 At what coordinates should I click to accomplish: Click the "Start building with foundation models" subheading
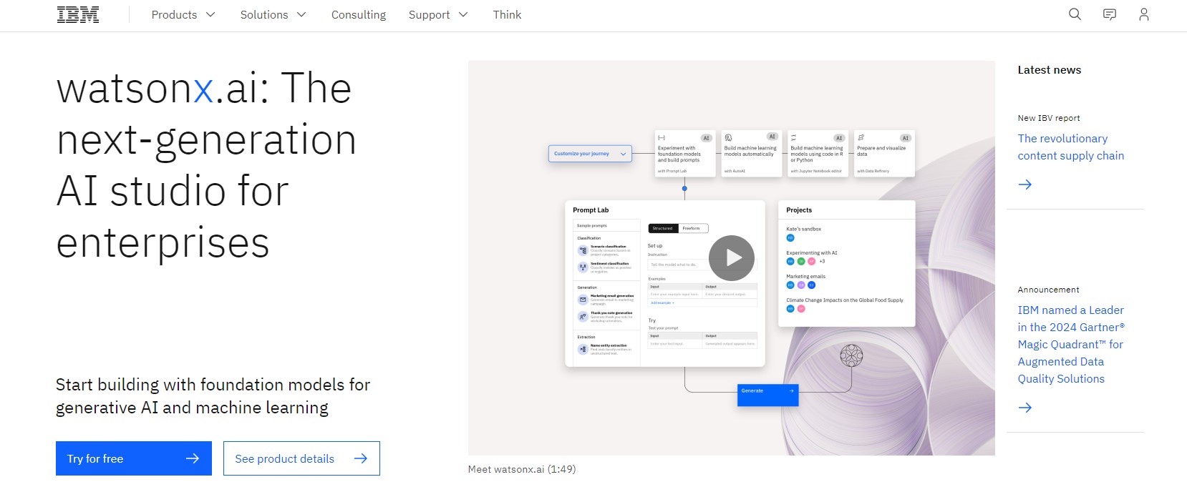click(x=213, y=396)
